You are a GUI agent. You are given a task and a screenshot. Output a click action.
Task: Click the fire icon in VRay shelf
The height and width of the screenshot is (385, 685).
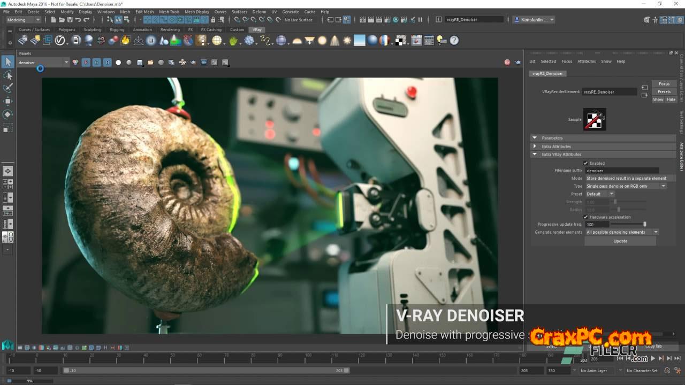pyautogui.click(x=126, y=41)
